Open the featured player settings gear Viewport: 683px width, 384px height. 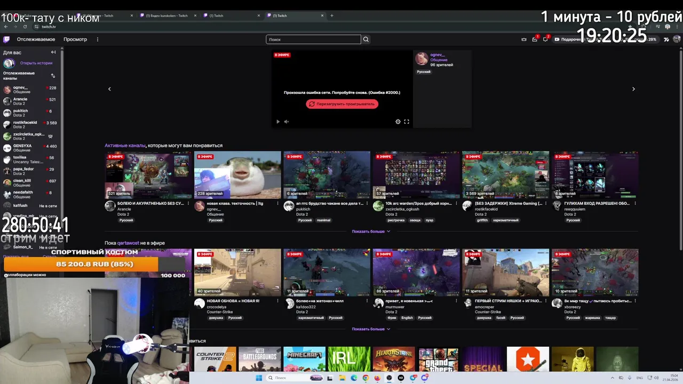398,122
